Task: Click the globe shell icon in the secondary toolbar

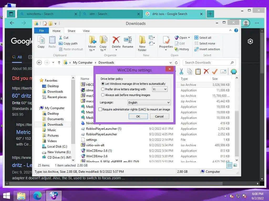Action: pos(234,71)
